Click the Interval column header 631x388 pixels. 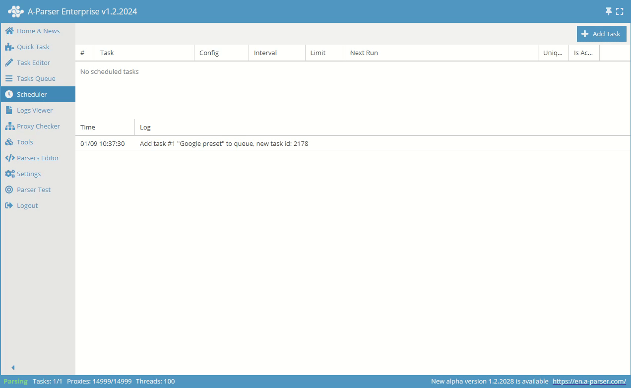[x=265, y=53]
